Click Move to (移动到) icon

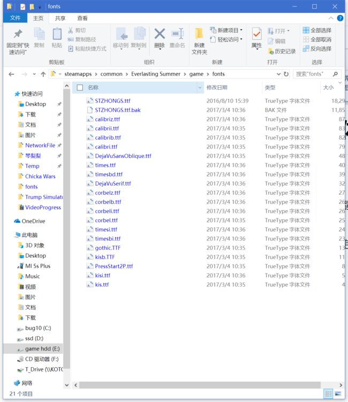[121, 38]
